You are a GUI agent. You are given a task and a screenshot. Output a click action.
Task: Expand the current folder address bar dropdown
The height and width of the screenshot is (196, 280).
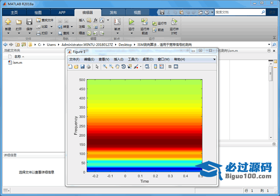(x=269, y=45)
